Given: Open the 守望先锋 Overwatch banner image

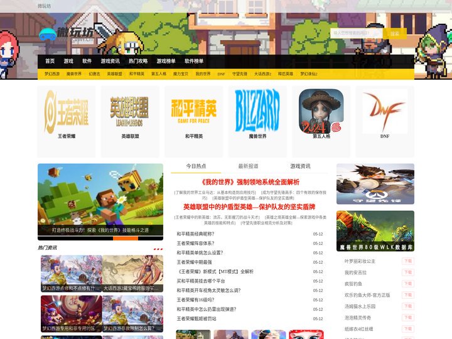Looking at the screenshot, I should [375, 184].
